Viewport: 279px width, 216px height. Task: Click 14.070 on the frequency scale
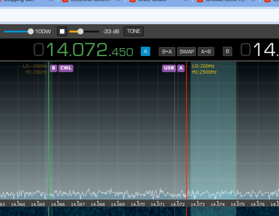138,204
